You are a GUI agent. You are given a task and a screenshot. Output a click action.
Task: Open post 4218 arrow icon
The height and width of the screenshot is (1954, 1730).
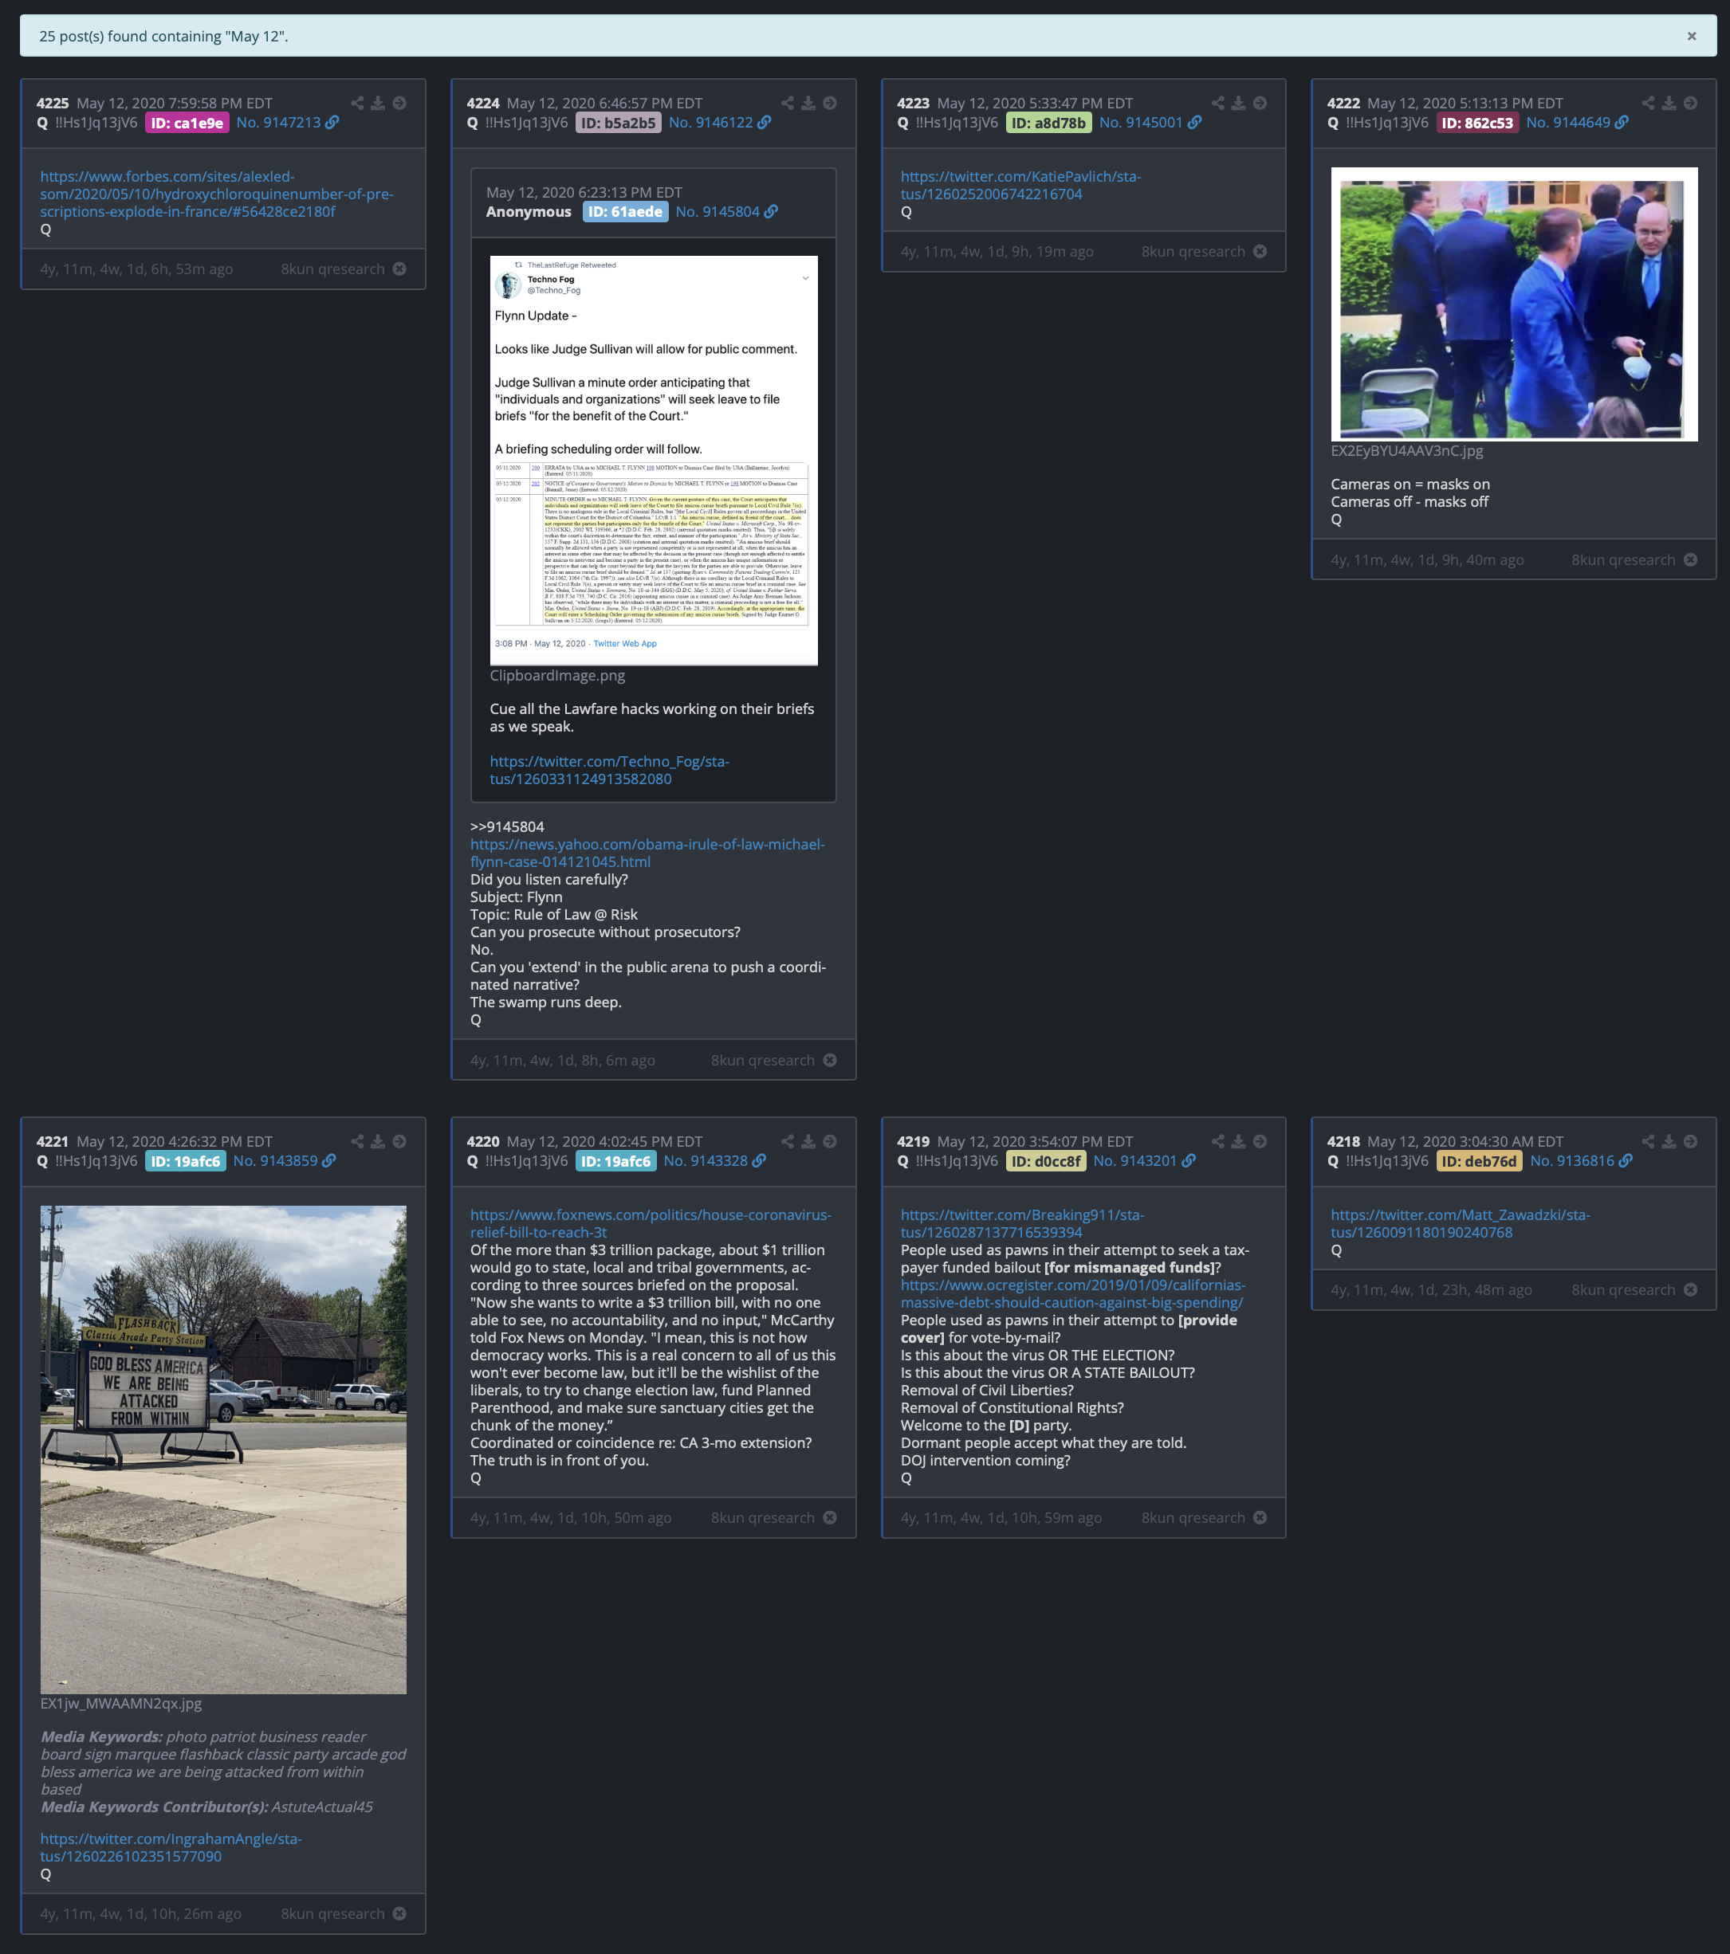point(1691,1141)
